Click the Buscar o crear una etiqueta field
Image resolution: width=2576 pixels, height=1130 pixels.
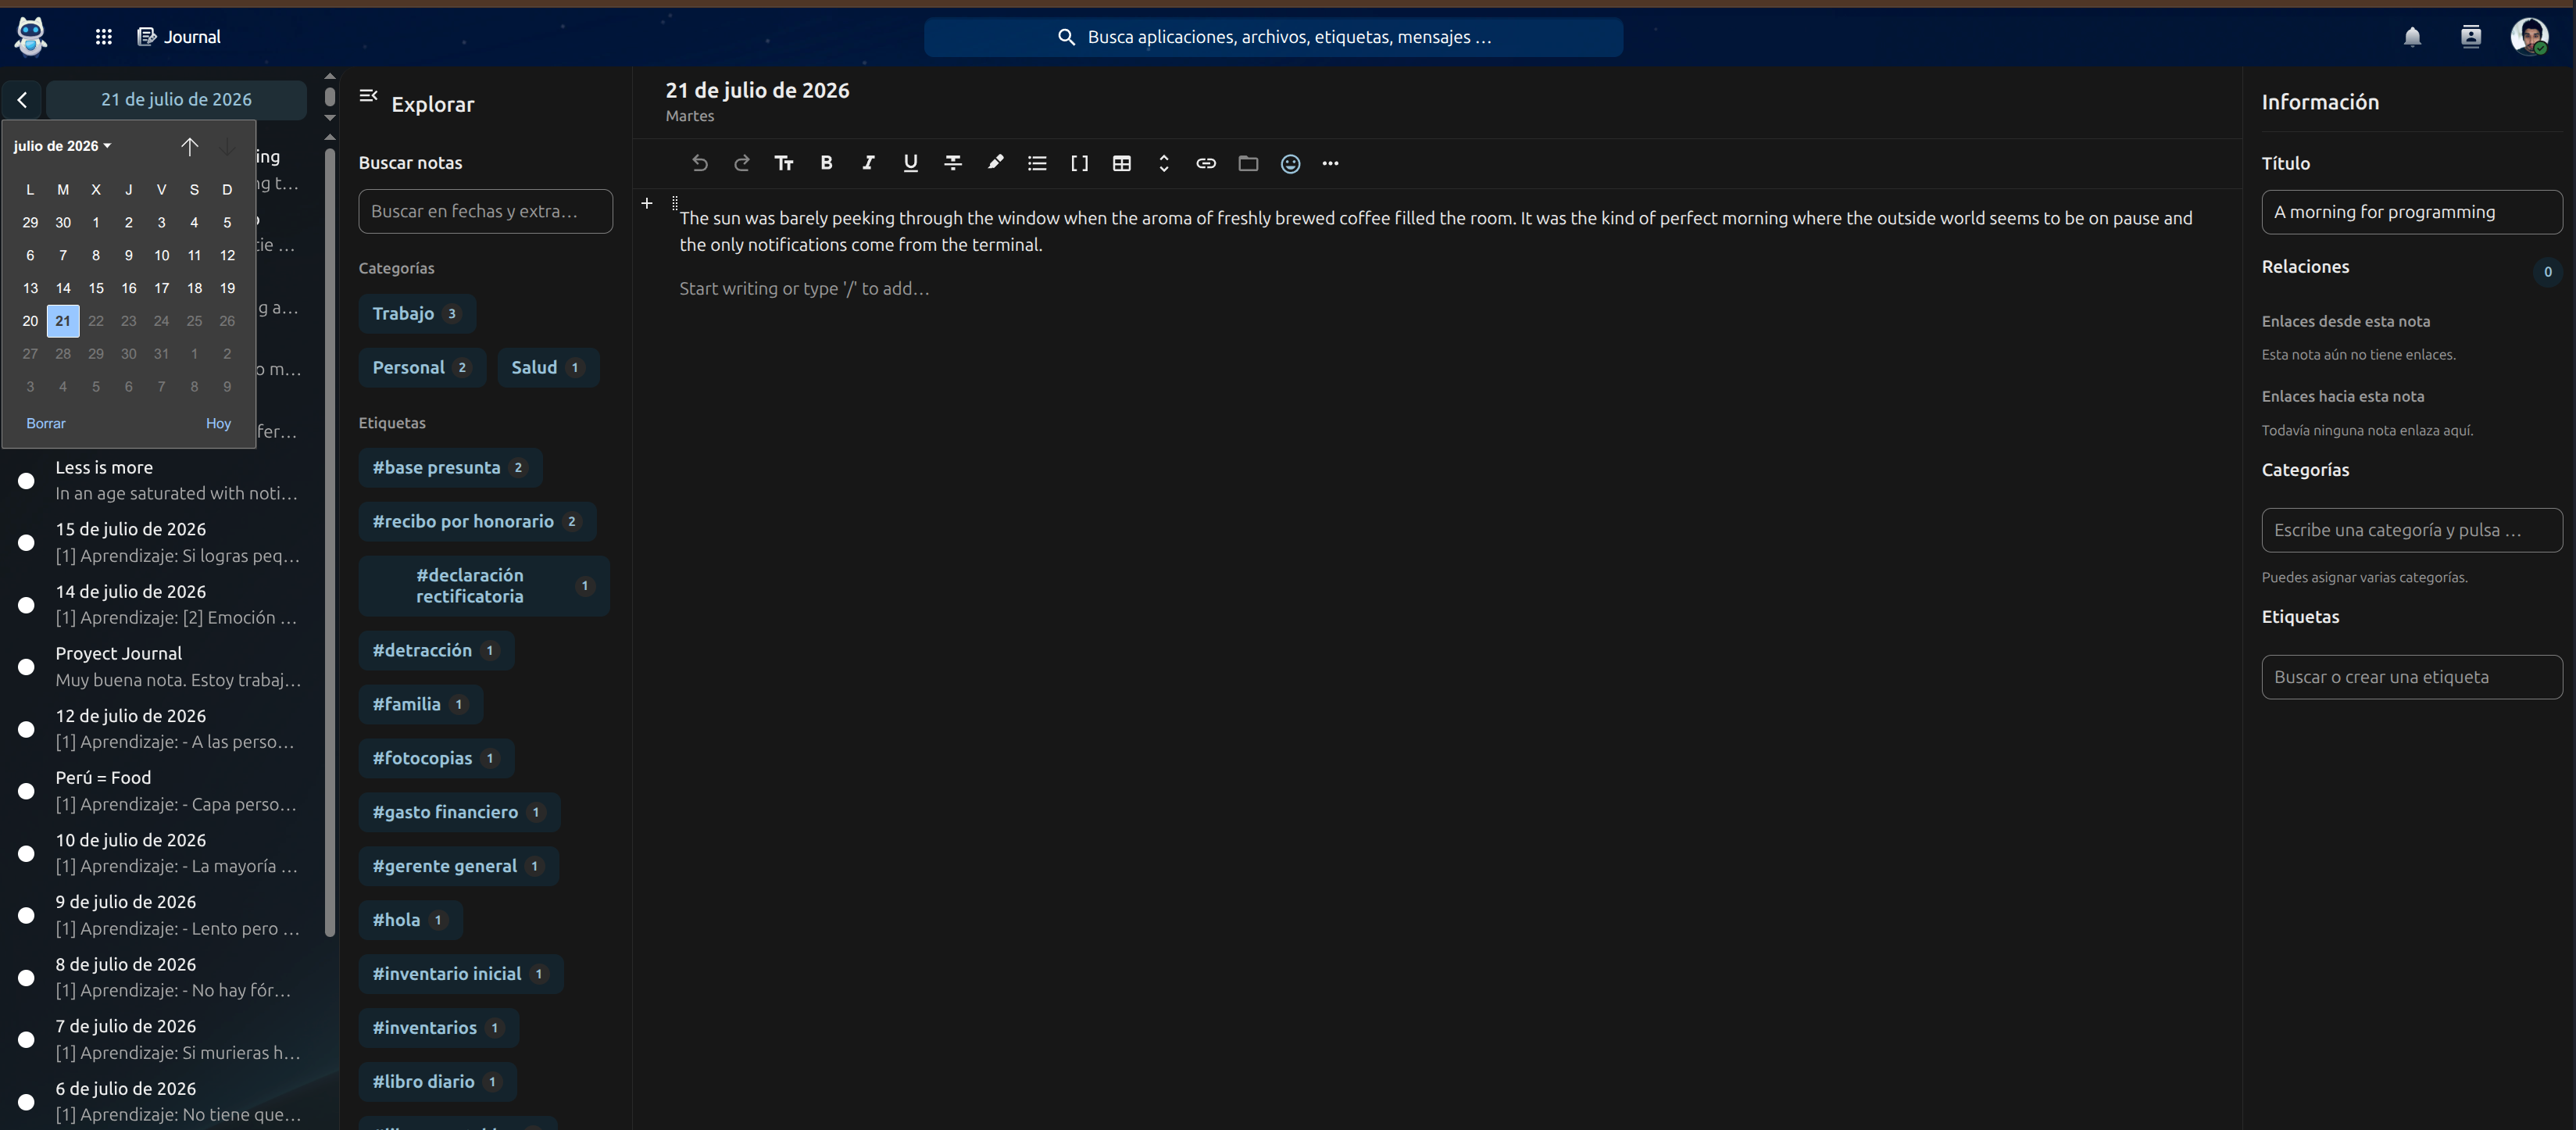click(2411, 677)
